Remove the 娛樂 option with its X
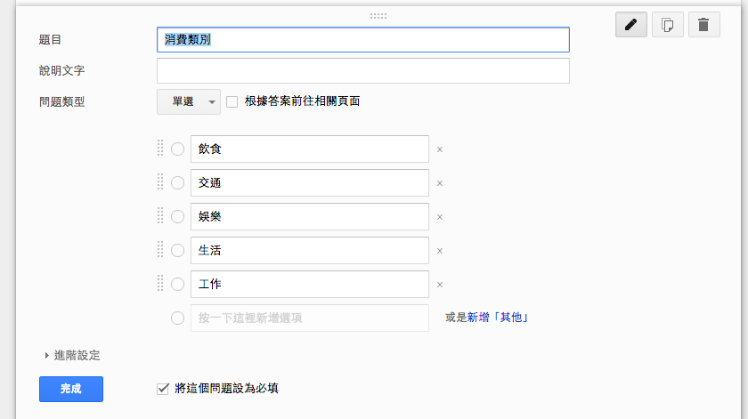Viewport: 748px width, 419px height. 440,217
